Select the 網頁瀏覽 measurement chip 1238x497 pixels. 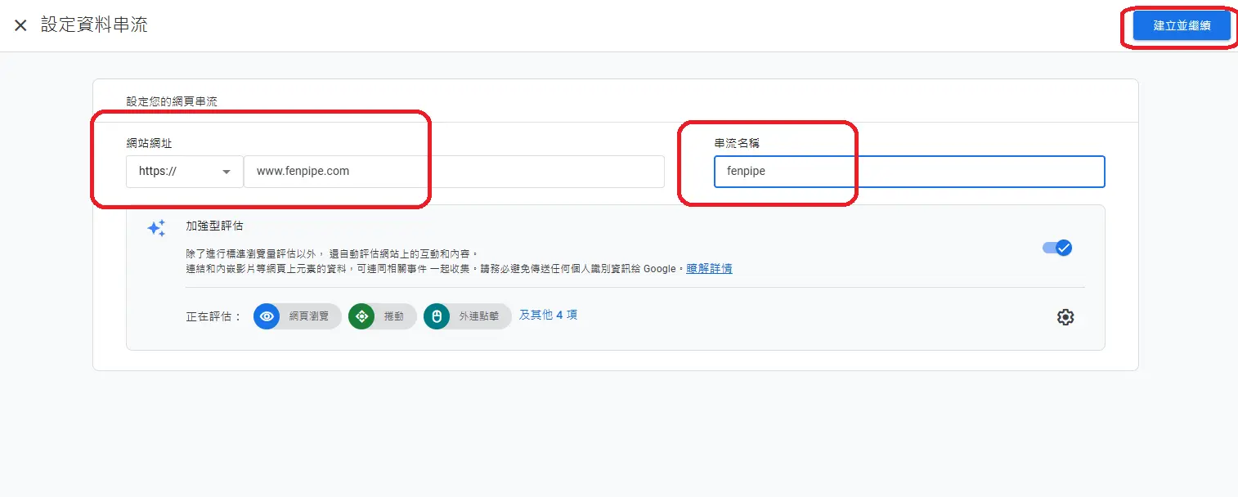click(x=296, y=316)
